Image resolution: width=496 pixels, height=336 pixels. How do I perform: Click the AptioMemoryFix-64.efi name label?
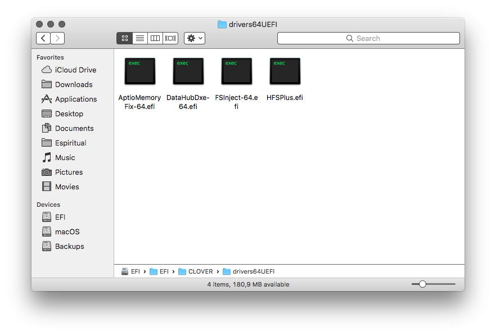tap(139, 102)
